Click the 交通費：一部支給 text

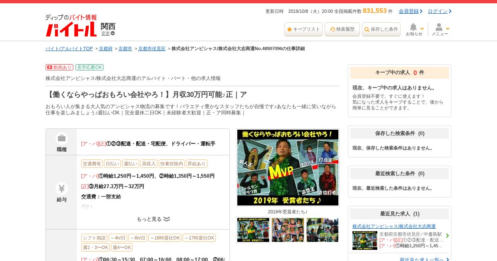pos(101,197)
